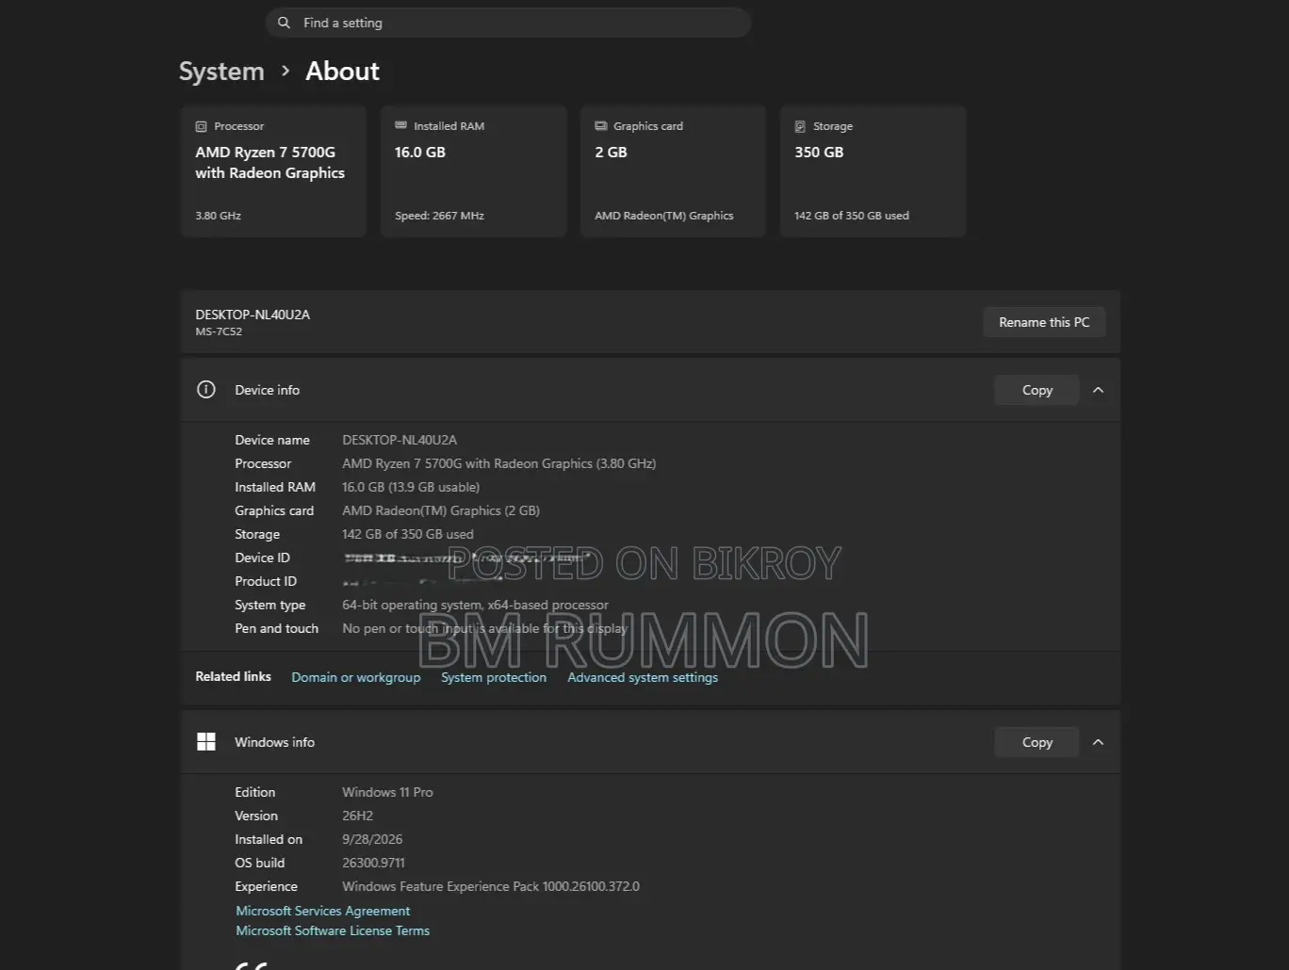Click the About breadcrumb title
The image size is (1289, 970).
pos(342,72)
